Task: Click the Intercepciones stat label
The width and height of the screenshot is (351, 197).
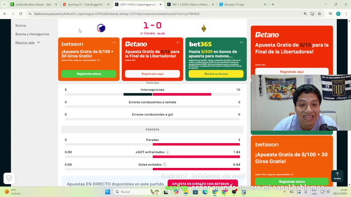Action: click(152, 90)
